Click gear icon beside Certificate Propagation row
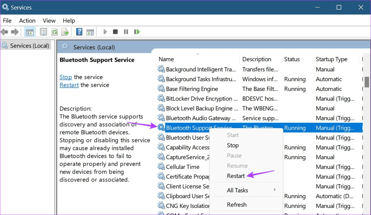Viewport: 371px width, 215px height. [x=161, y=176]
